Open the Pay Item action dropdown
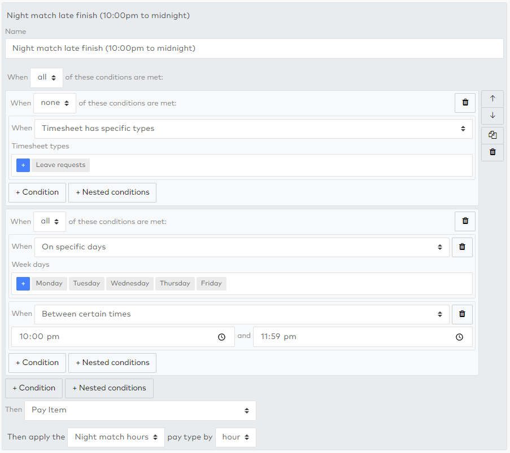This screenshot has width=510, height=453. point(140,411)
